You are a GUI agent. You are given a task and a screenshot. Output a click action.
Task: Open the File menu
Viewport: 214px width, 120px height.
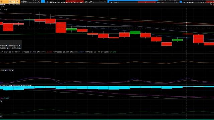(x=9, y=4)
